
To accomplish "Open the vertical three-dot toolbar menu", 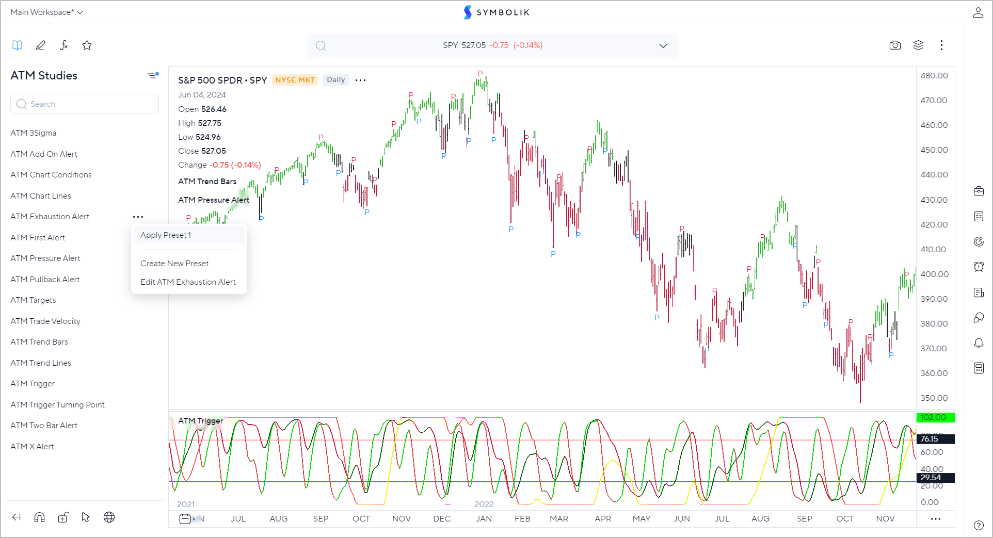I will pos(941,45).
